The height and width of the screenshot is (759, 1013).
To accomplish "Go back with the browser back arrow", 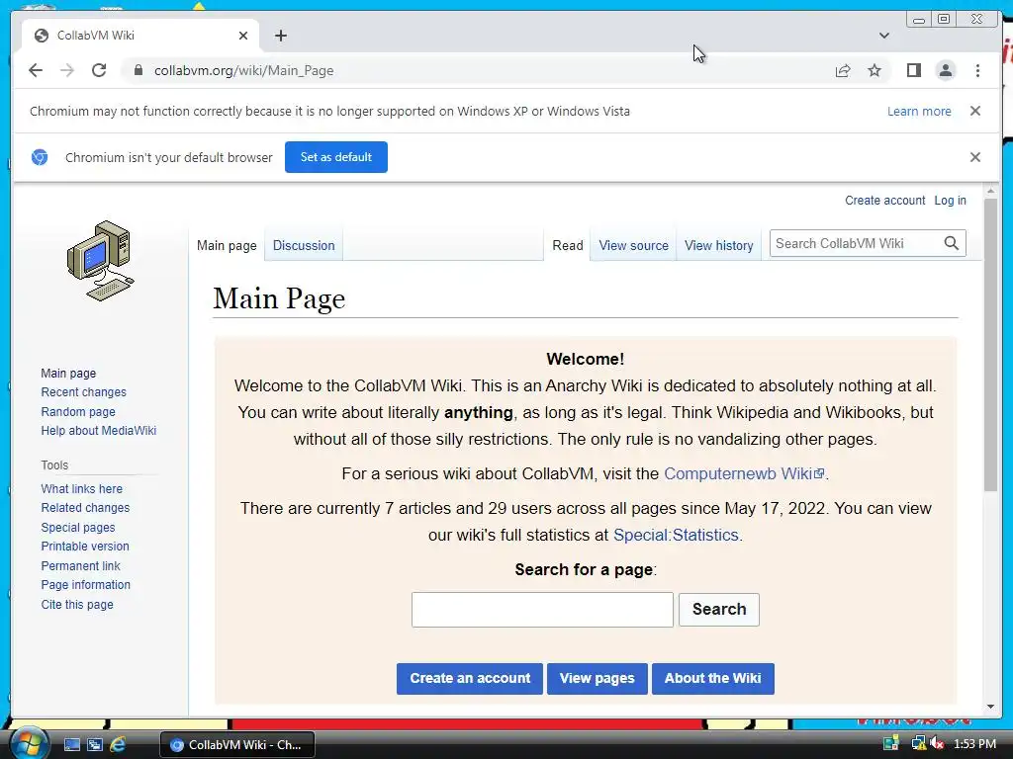I will click(x=36, y=70).
